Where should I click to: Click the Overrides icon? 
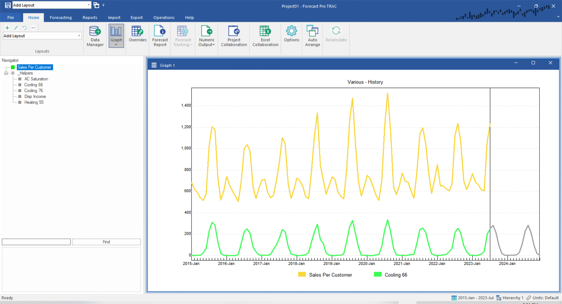click(x=138, y=34)
